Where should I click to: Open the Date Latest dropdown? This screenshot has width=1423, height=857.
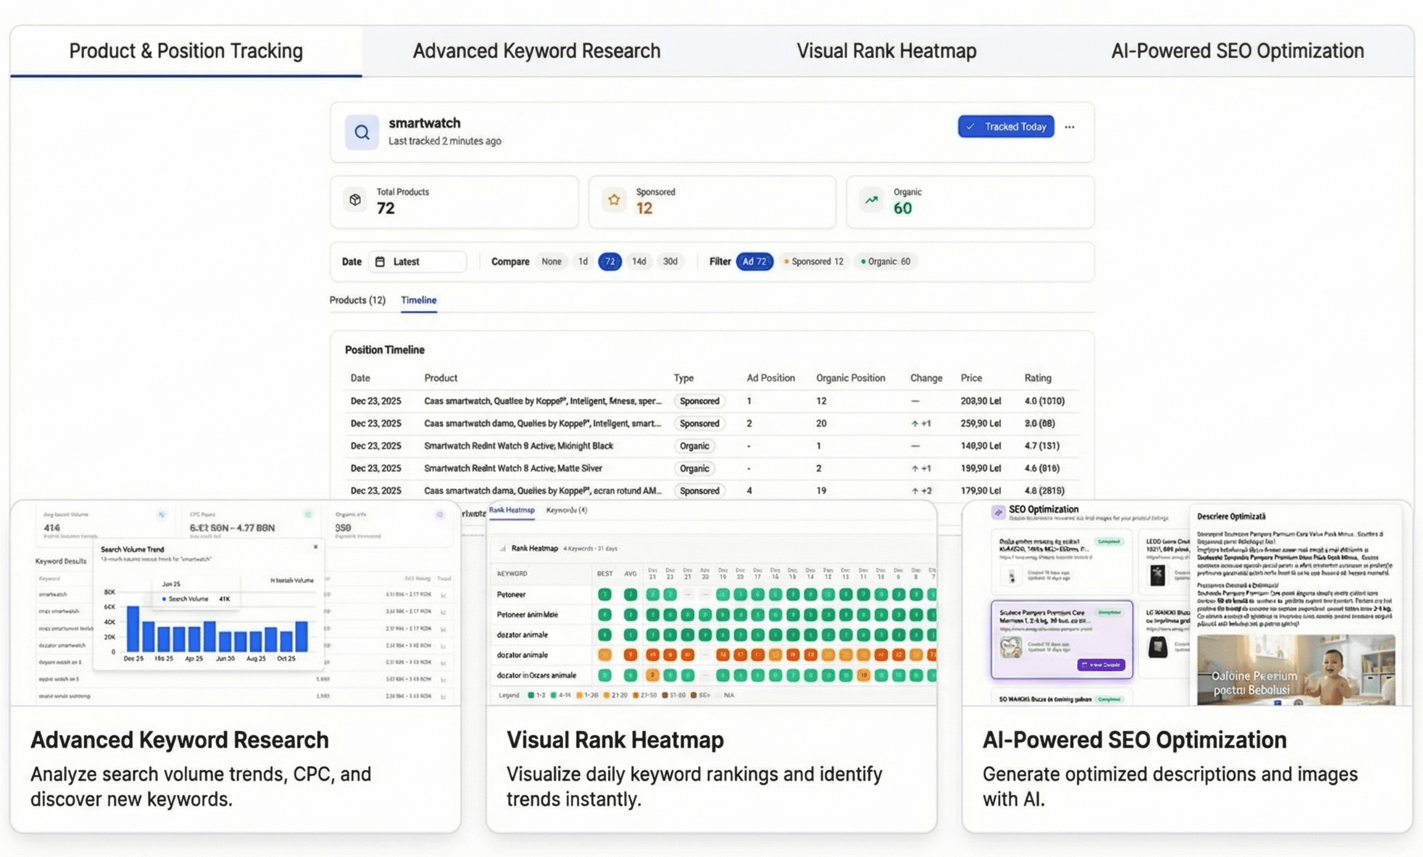pyautogui.click(x=417, y=261)
